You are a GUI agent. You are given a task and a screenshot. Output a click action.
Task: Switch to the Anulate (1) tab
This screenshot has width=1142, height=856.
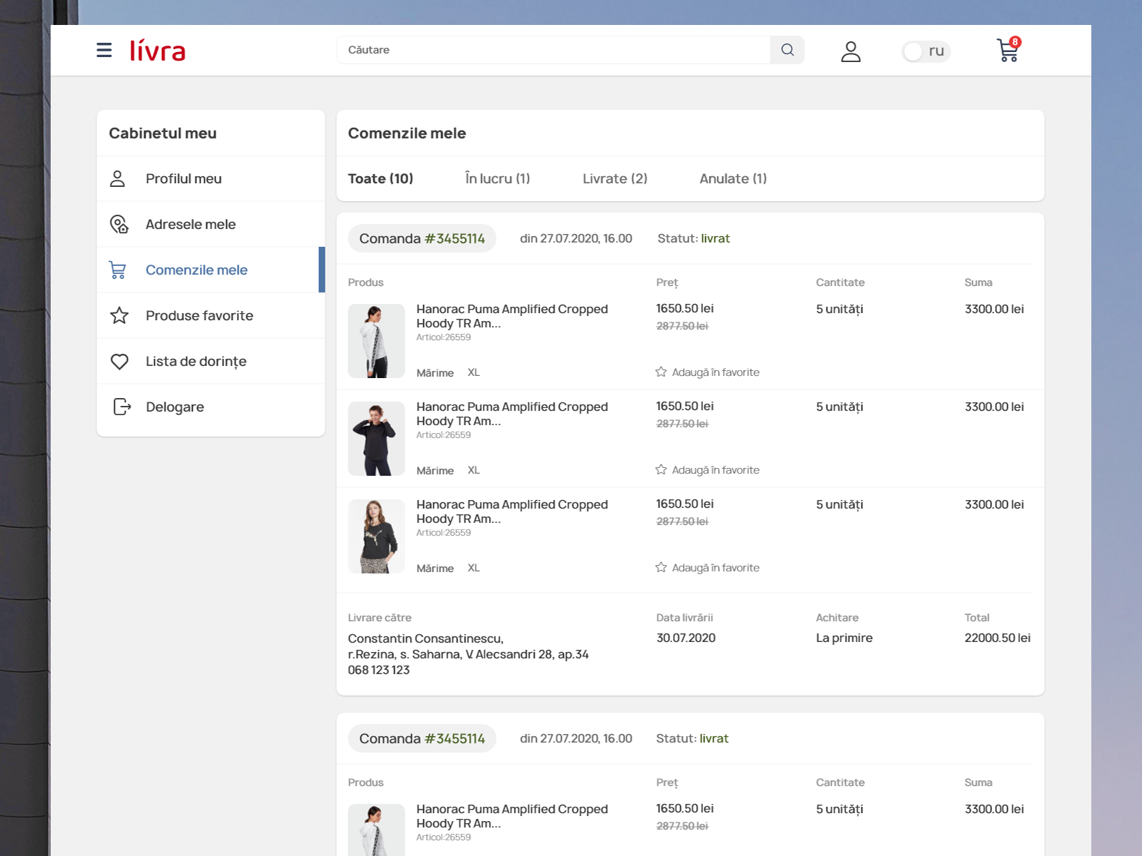tap(733, 178)
